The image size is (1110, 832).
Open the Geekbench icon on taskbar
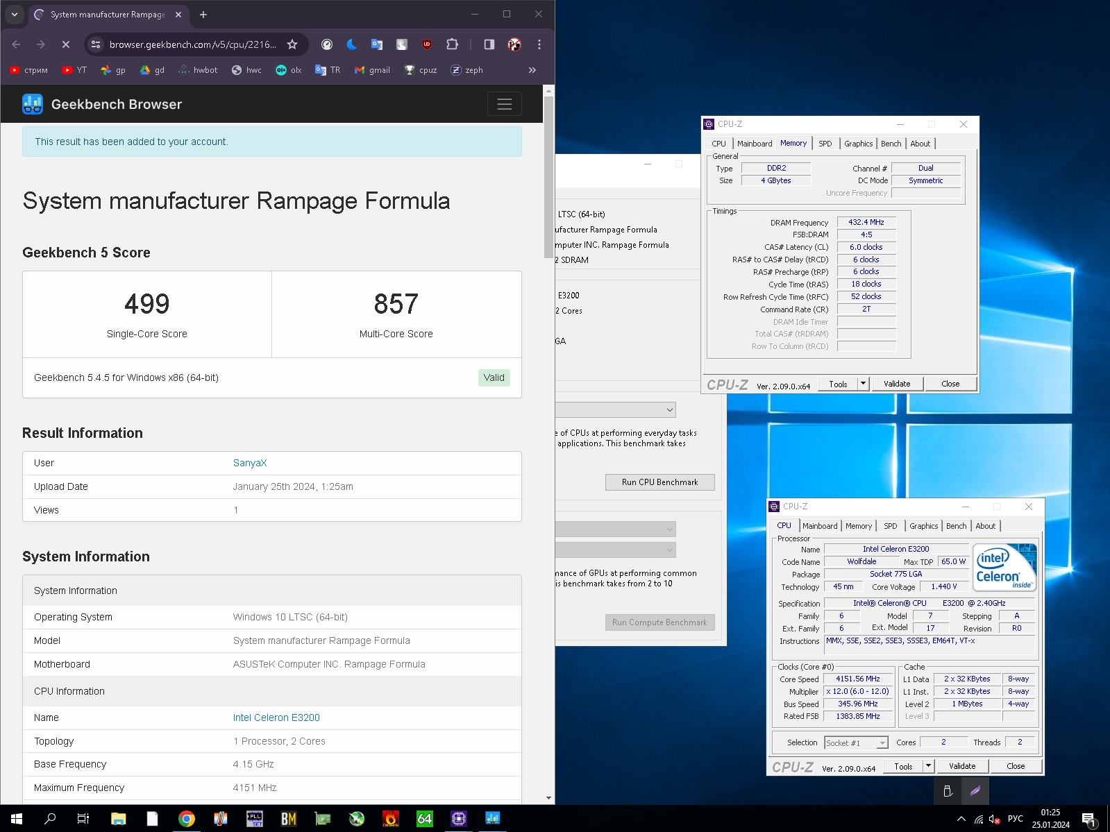tap(493, 819)
